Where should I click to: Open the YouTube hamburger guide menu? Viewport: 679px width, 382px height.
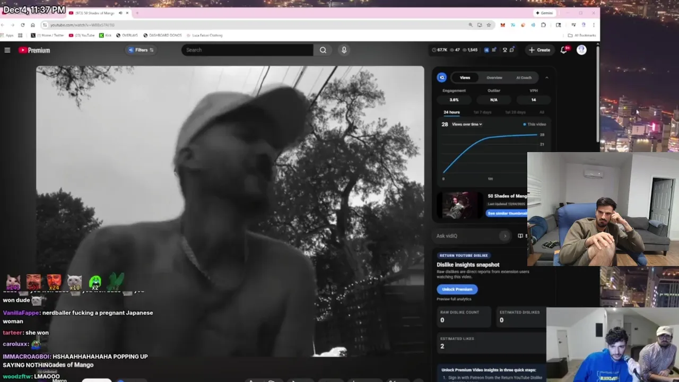7,50
